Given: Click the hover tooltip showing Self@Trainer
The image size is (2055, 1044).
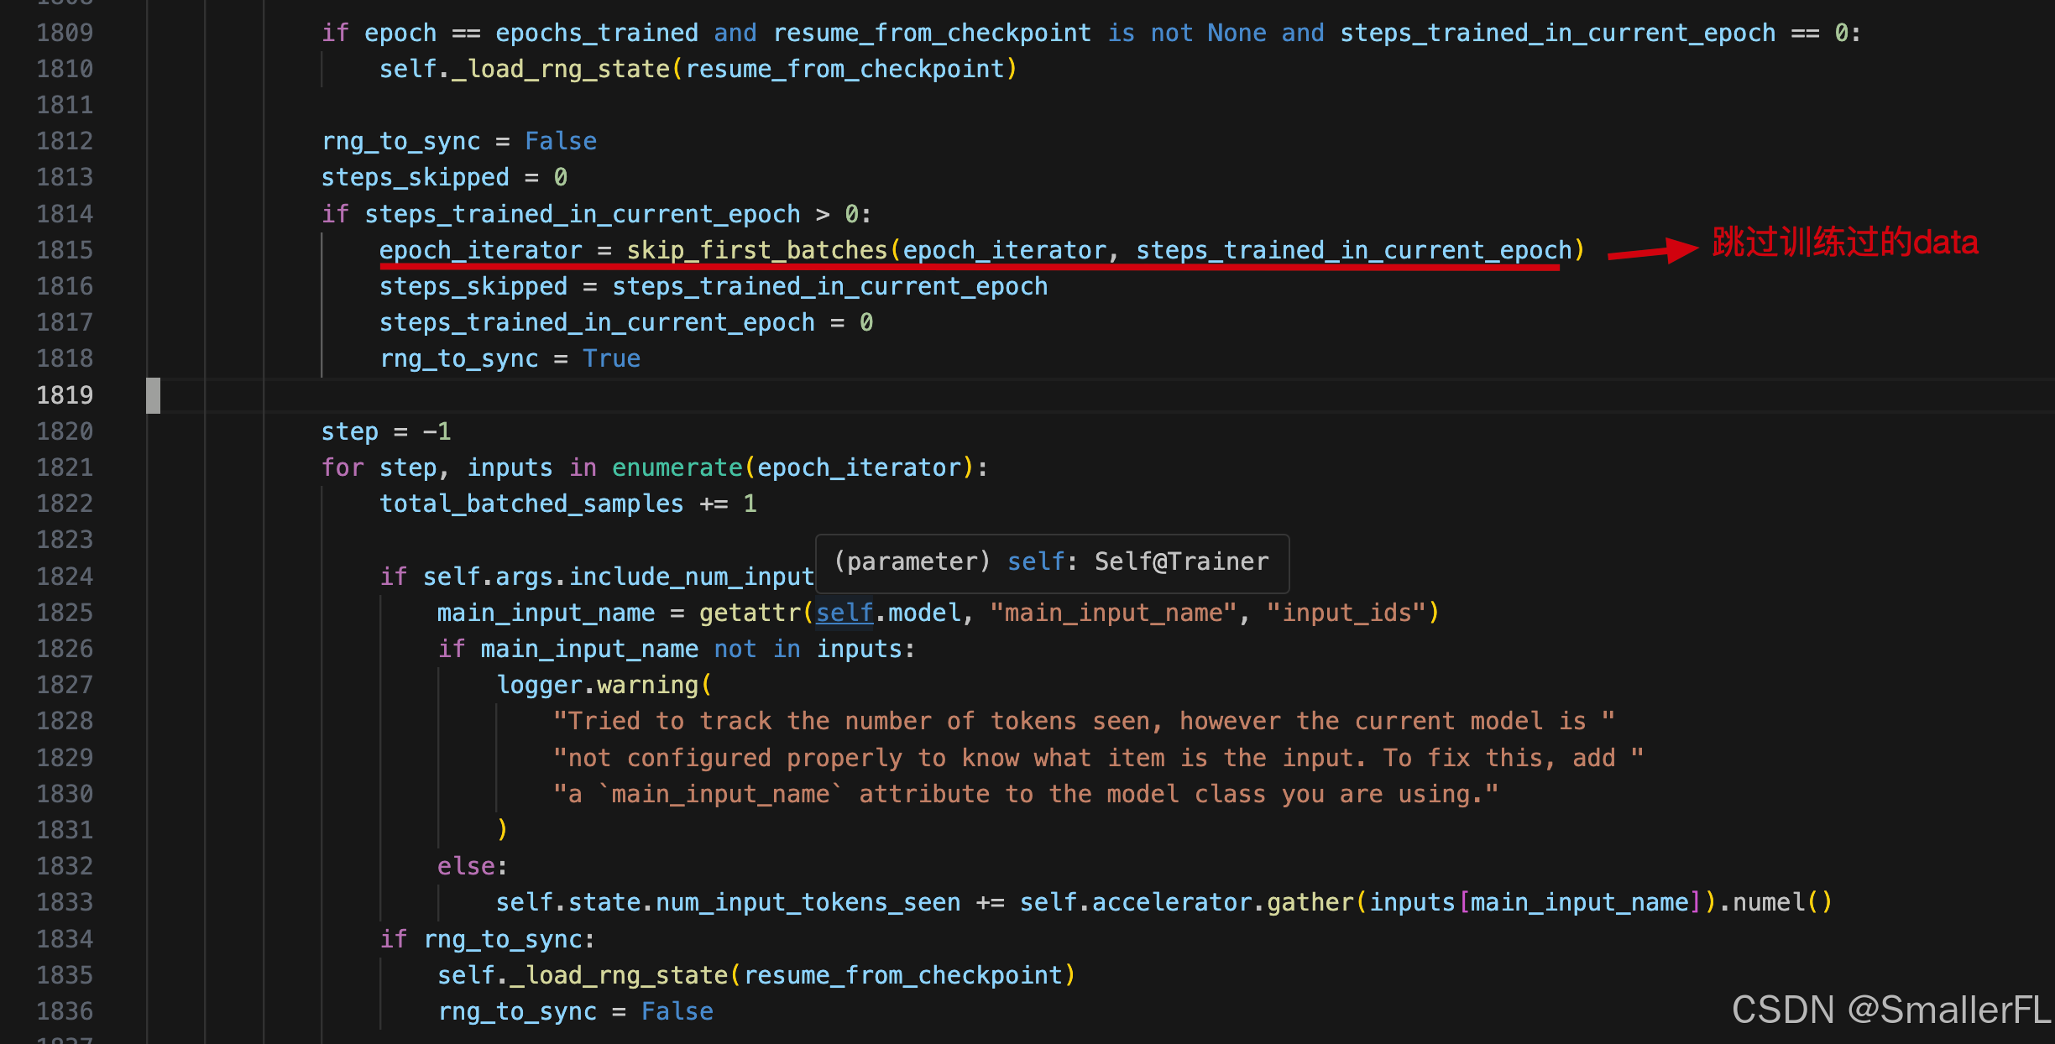Looking at the screenshot, I should [1052, 562].
